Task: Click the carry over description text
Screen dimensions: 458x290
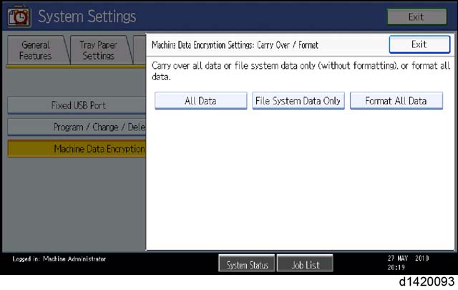Action: click(x=301, y=71)
